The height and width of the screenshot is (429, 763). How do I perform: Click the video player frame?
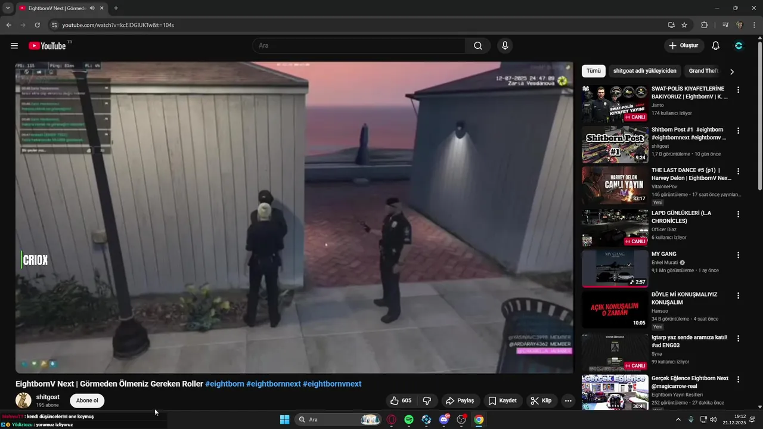point(294,217)
